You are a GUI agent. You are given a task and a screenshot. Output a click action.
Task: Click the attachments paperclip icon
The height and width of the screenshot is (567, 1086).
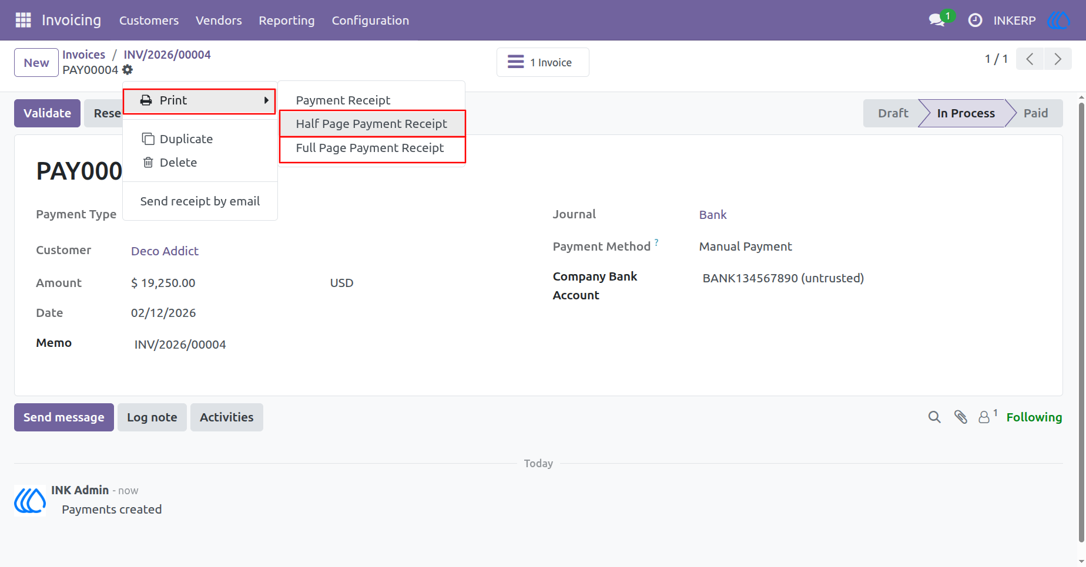961,417
